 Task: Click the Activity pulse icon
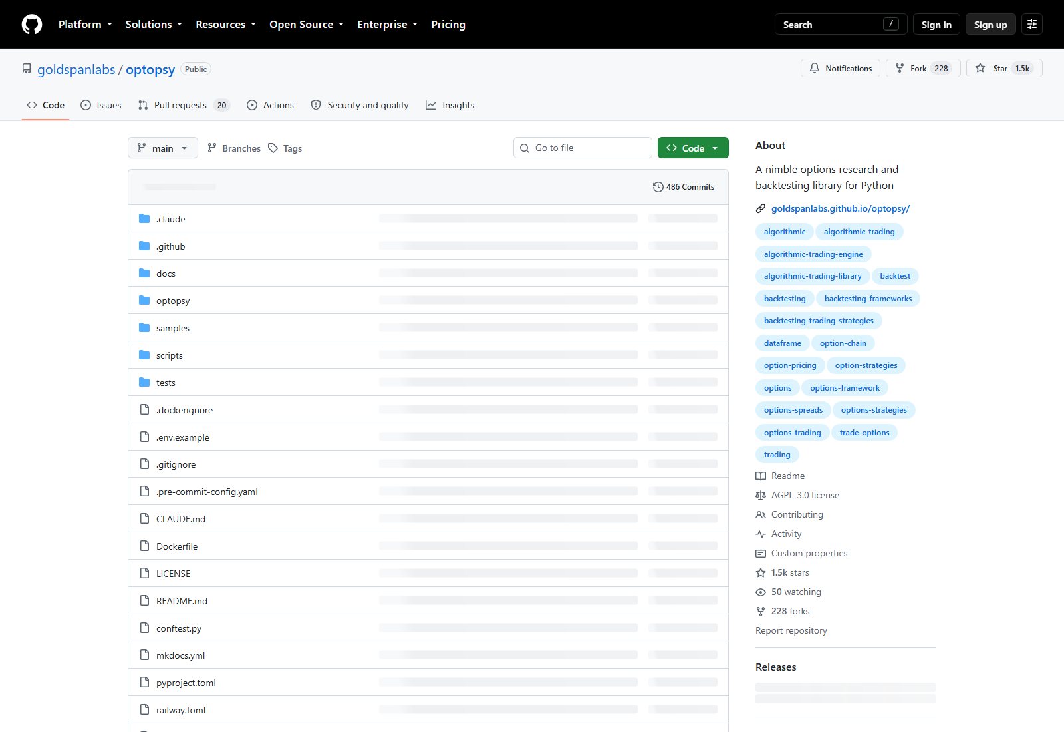[761, 534]
